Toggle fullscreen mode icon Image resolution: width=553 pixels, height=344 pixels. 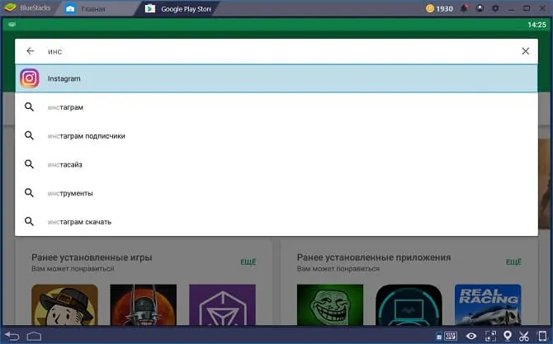pyautogui.click(x=490, y=336)
